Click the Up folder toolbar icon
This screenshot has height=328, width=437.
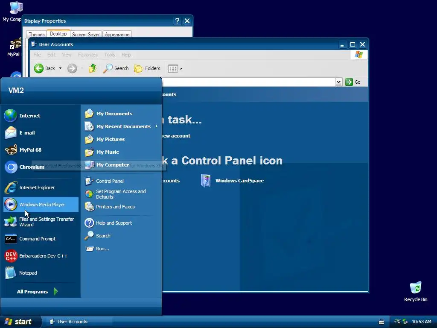coord(93,68)
